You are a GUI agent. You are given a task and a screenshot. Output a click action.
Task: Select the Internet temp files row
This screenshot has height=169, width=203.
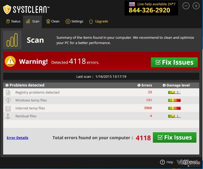pyautogui.click(x=101, y=108)
